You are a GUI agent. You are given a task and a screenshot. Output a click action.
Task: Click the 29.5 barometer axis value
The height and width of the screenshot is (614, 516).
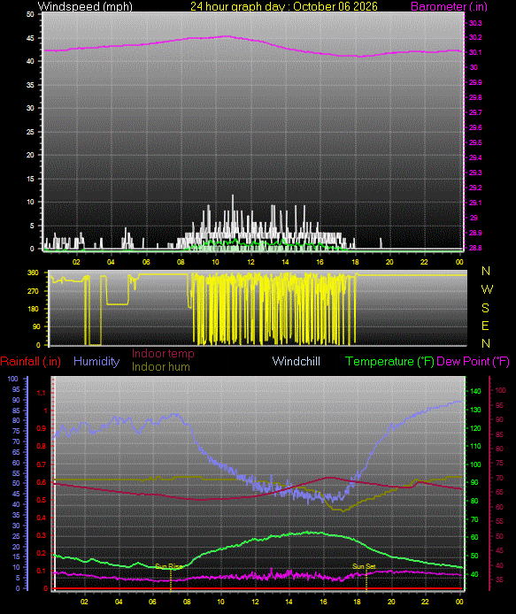click(475, 143)
